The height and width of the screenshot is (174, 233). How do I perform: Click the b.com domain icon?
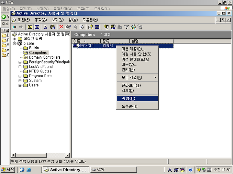point(20,43)
